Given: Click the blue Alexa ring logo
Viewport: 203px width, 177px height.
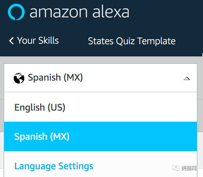Looking at the screenshot, I should 16,12.
